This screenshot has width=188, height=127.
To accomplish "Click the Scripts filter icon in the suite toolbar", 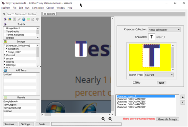I will click(x=5, y=19).
